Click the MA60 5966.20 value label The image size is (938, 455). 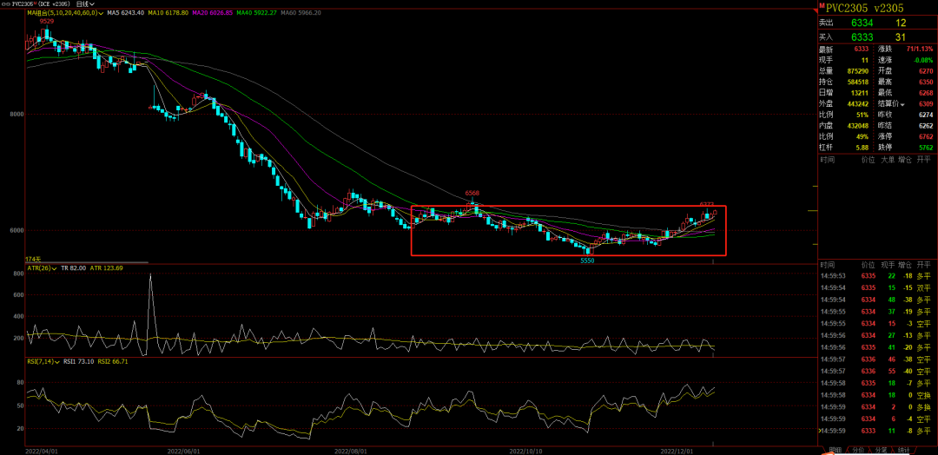pos(301,12)
